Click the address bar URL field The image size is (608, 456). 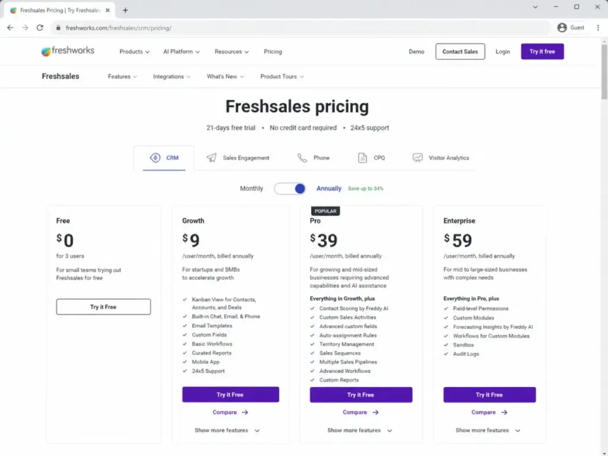click(x=300, y=27)
